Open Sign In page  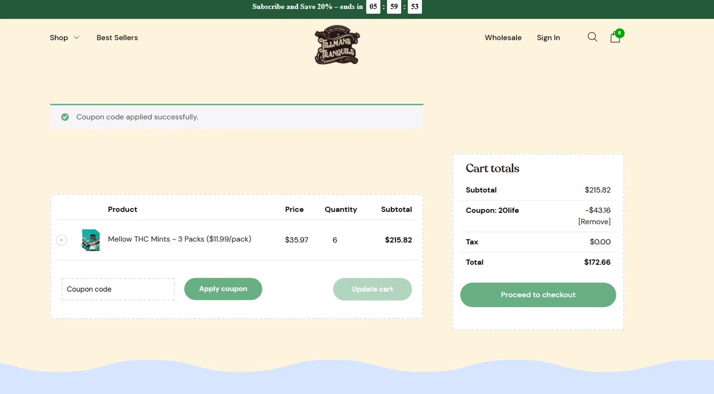click(x=548, y=38)
